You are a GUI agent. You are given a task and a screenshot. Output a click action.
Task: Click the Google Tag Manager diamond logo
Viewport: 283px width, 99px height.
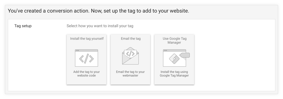[x=174, y=59]
